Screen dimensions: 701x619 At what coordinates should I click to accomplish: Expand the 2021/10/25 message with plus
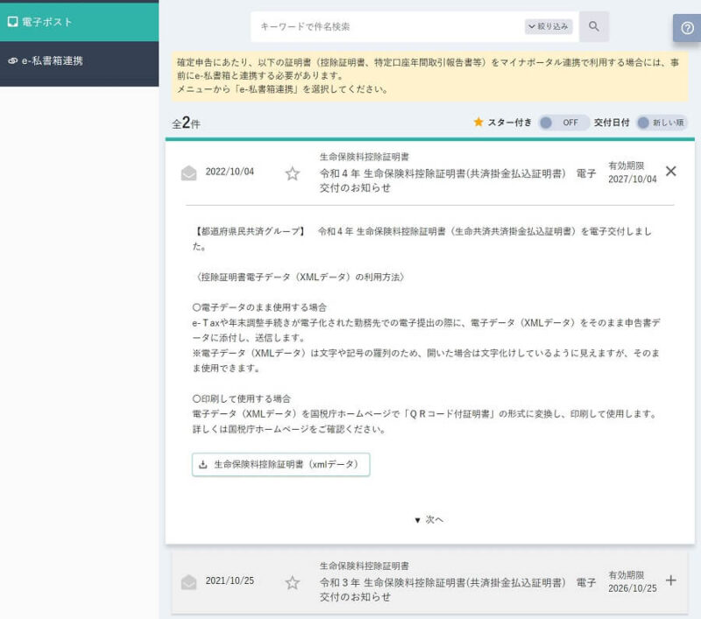coord(670,580)
